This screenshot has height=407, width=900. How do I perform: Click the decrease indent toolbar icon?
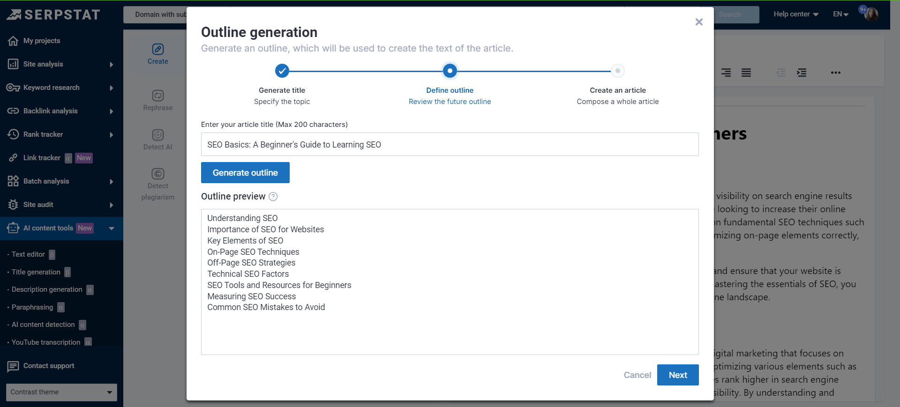[781, 73]
